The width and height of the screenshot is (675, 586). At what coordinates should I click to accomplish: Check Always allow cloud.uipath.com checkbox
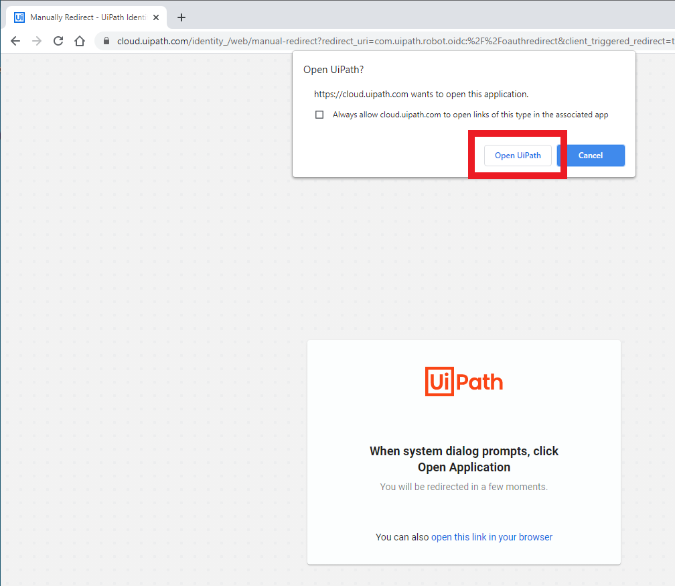319,115
